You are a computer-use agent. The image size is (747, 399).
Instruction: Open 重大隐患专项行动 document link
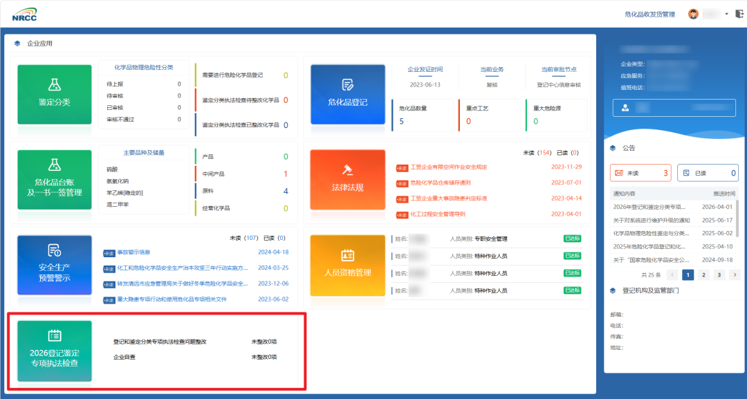click(x=172, y=299)
